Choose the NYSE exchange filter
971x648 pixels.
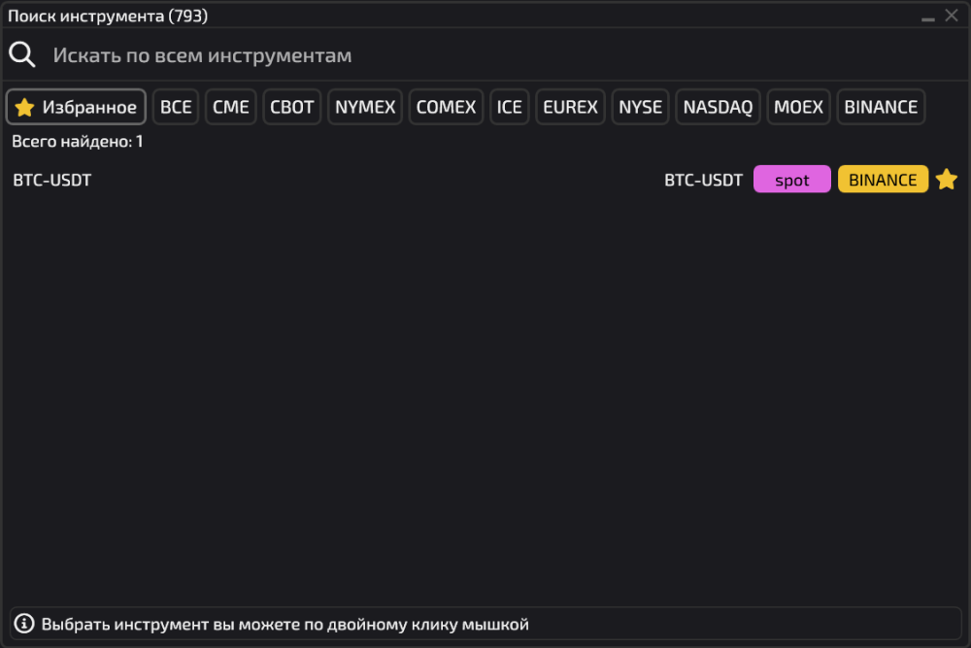(641, 107)
